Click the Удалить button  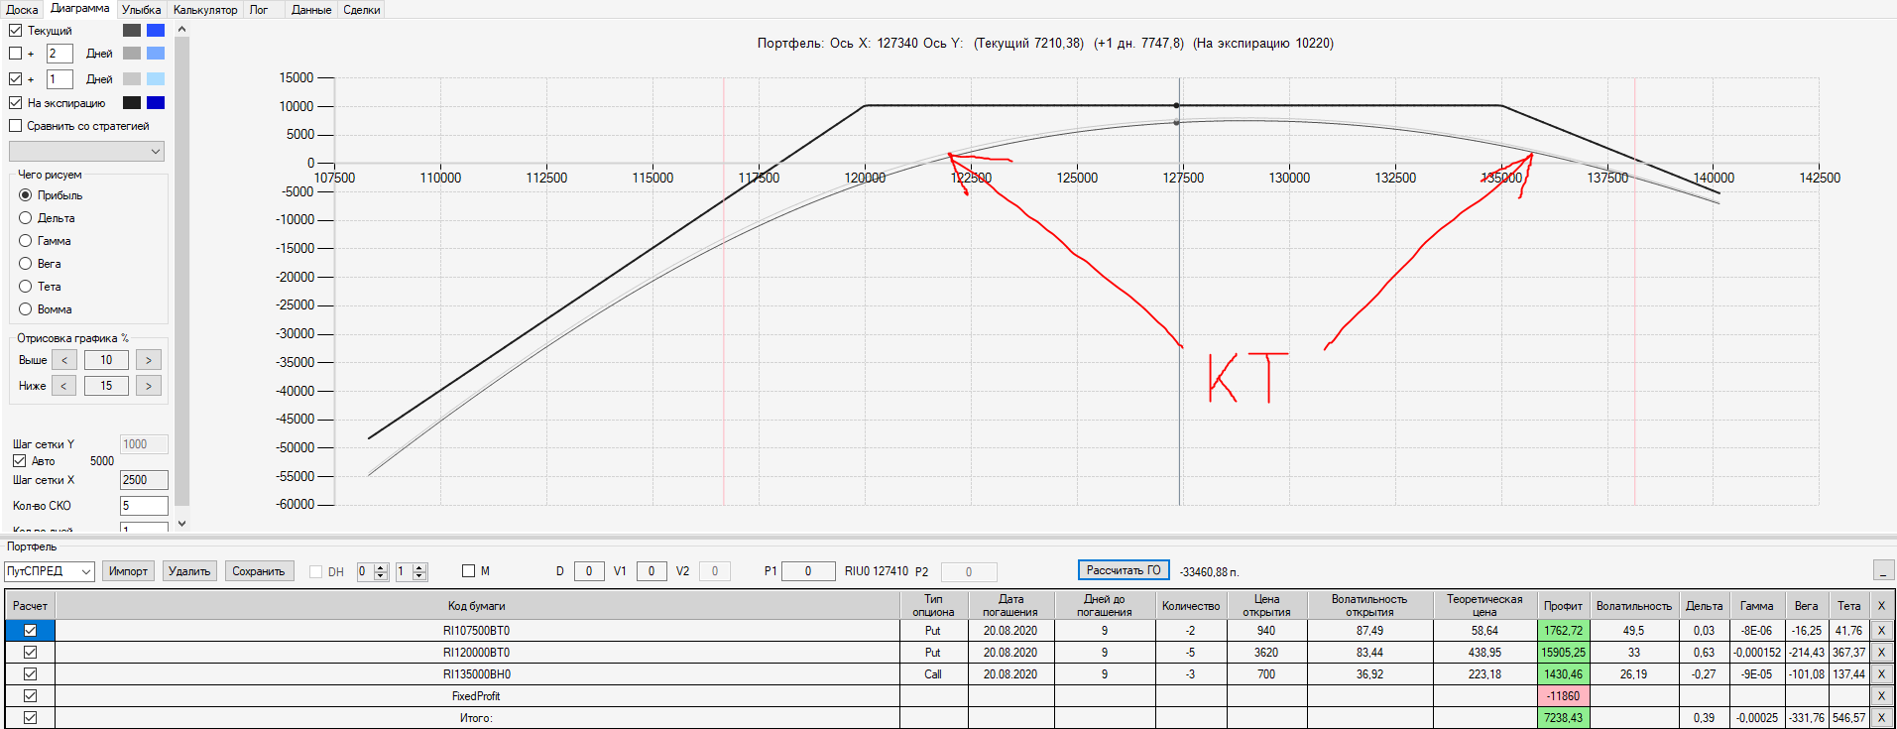[189, 571]
